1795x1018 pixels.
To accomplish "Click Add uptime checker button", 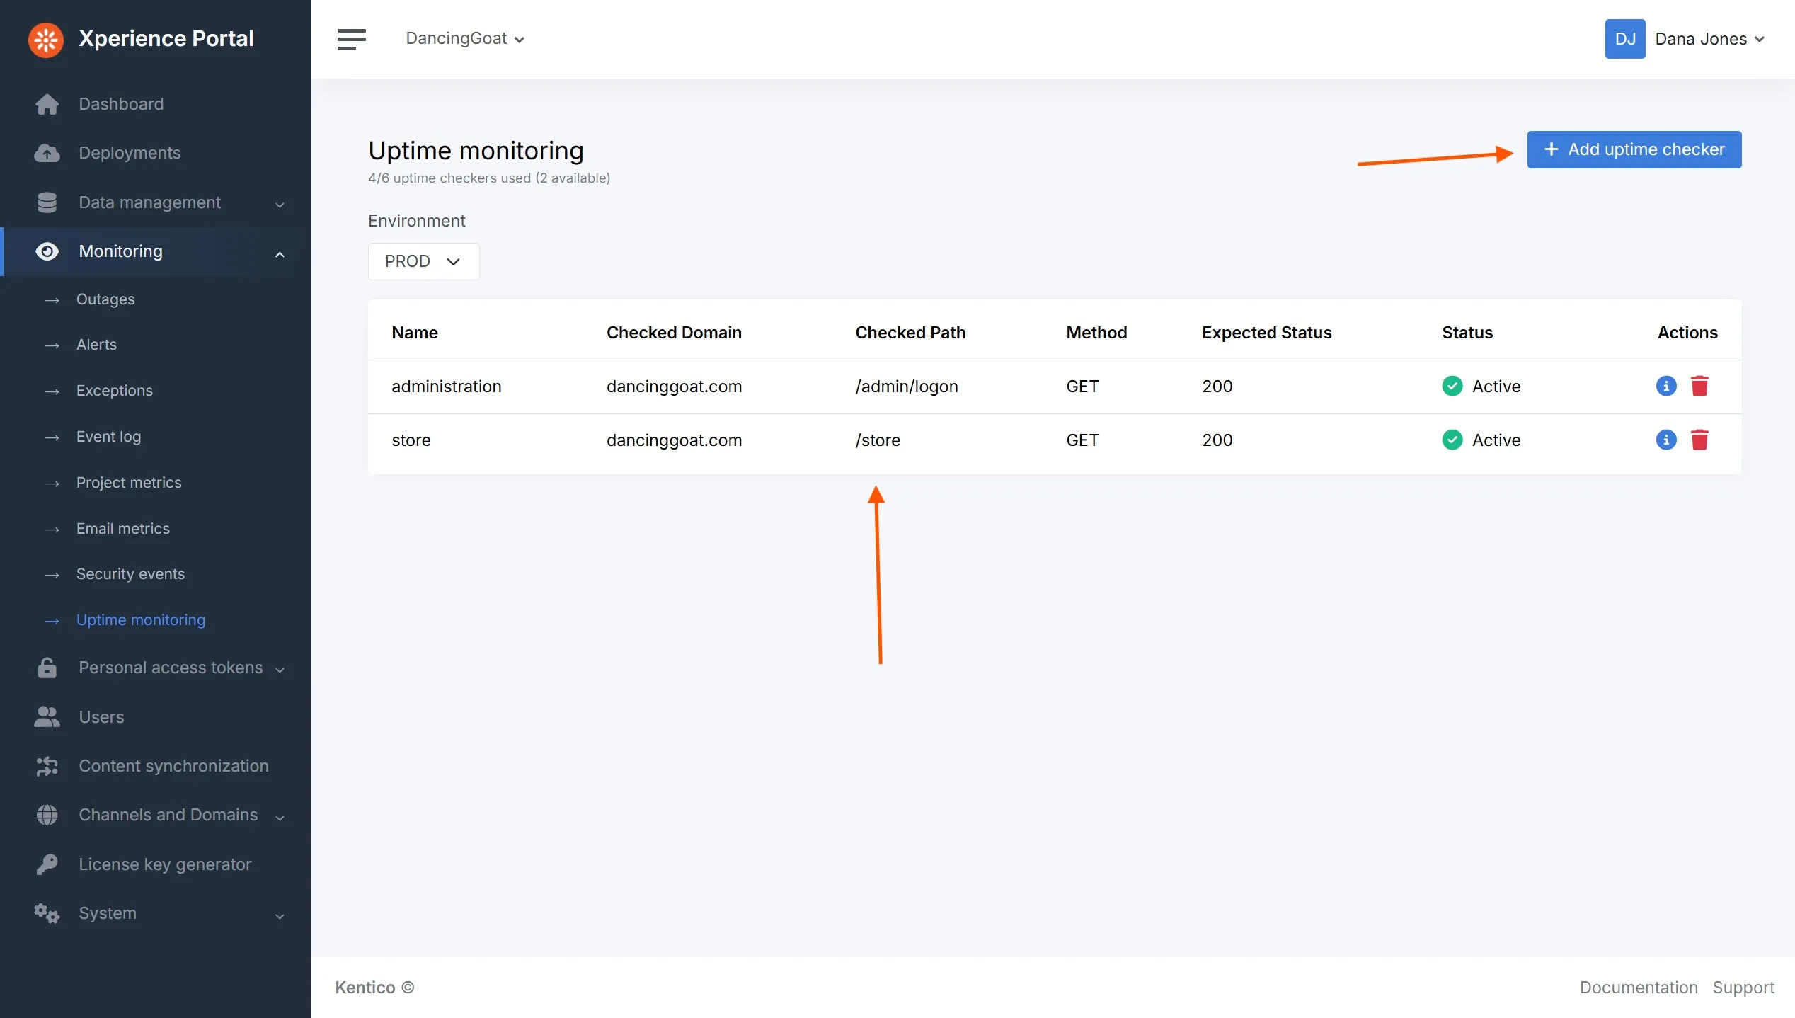I will pyautogui.click(x=1634, y=149).
